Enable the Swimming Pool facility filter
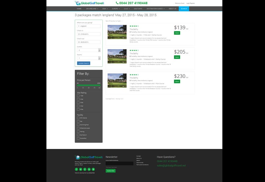The width and height of the screenshot is (265, 182). click(x=78, y=125)
